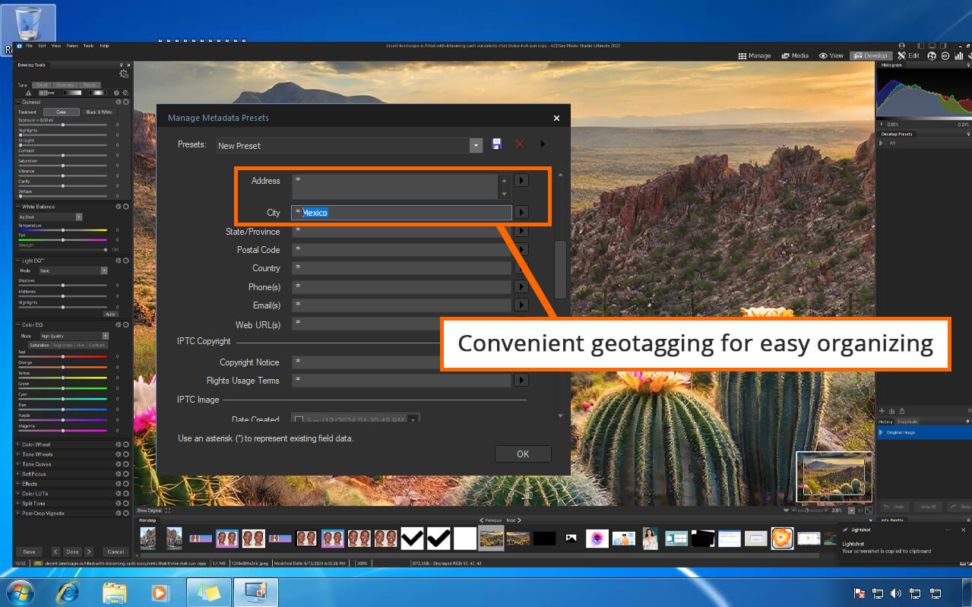972x607 pixels.
Task: Open the File menu
Action: click(x=29, y=46)
